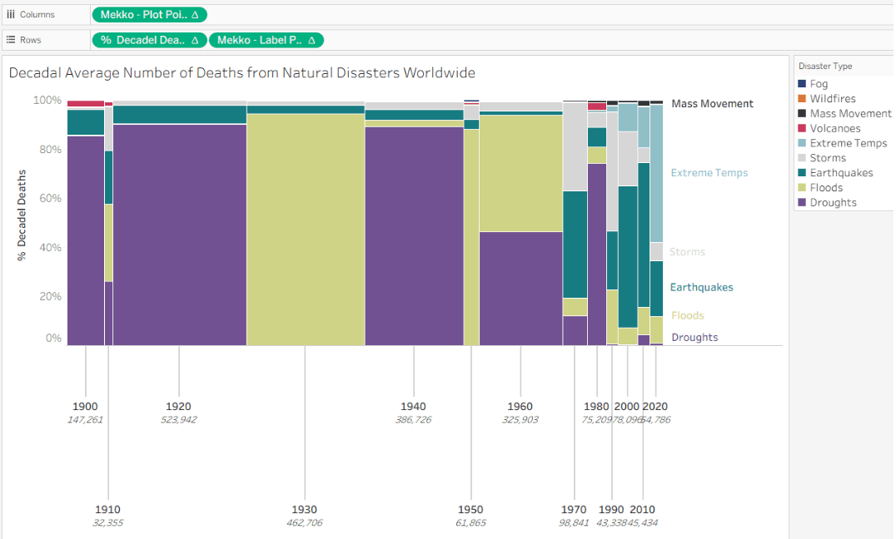
Task: Click delta icon on Mekko Plot pill
Action: pos(195,14)
